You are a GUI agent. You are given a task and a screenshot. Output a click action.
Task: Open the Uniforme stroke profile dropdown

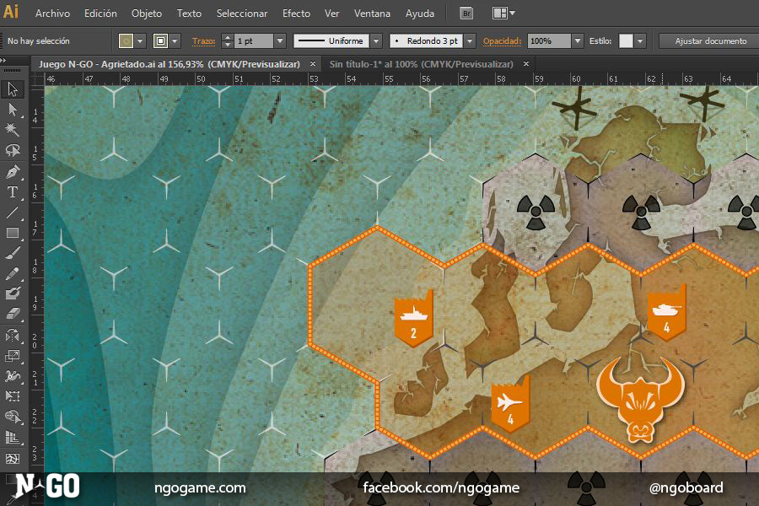[x=376, y=40]
